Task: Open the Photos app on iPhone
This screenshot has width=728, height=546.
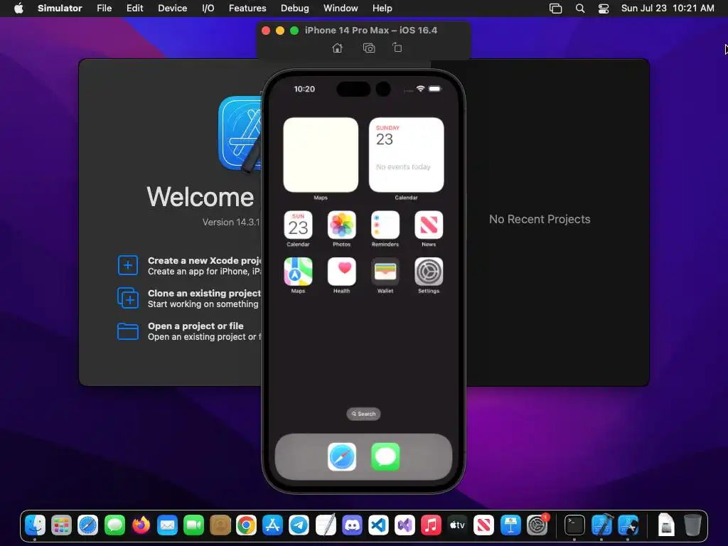Action: pyautogui.click(x=342, y=225)
